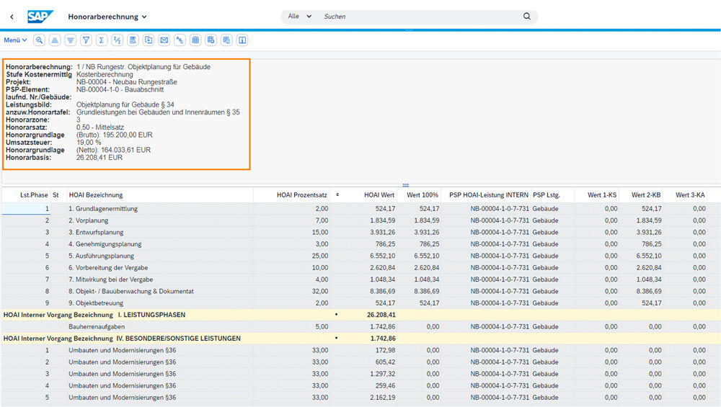721x407 pixels.
Task: Go back with the left arrow
Action: [x=12, y=16]
